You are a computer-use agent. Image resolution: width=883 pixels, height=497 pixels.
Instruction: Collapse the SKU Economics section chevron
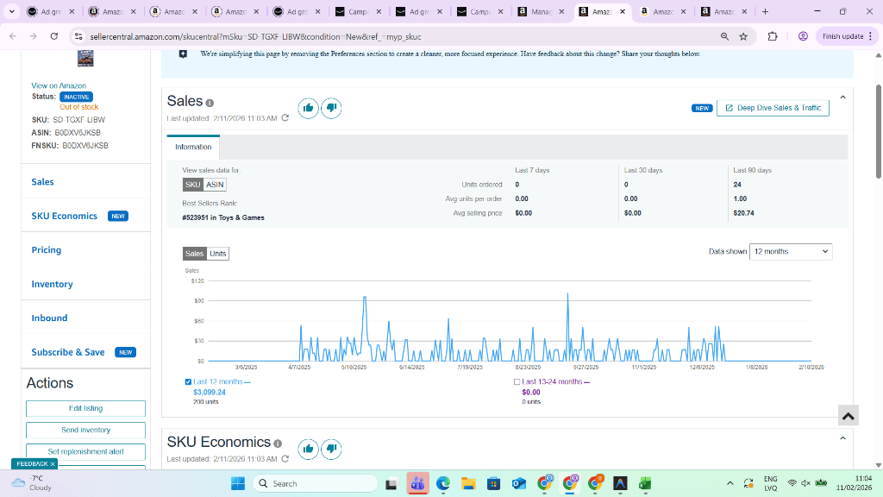click(x=843, y=438)
